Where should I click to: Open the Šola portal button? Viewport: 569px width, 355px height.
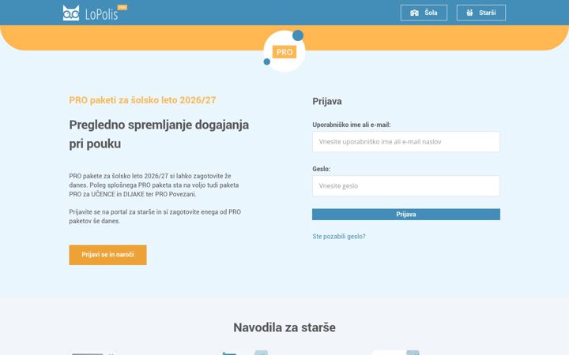click(424, 13)
